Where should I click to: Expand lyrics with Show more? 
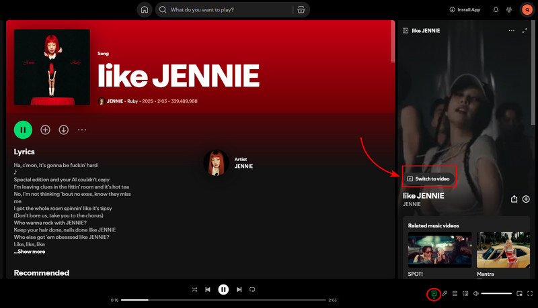[30, 252]
